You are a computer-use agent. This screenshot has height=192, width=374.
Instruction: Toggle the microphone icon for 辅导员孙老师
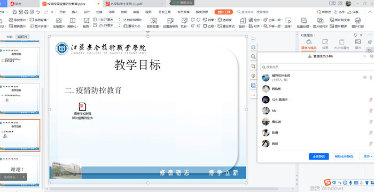click(371, 78)
